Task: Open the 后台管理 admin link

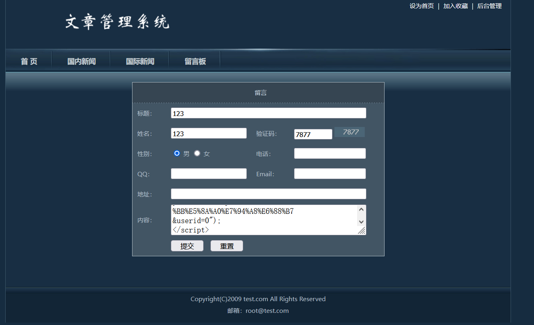Action: tap(490, 6)
